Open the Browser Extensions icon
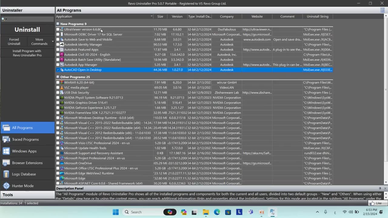 pos(6,163)
